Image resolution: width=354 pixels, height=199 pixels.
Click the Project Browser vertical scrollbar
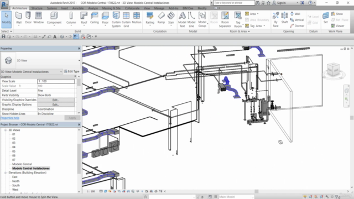click(79, 159)
